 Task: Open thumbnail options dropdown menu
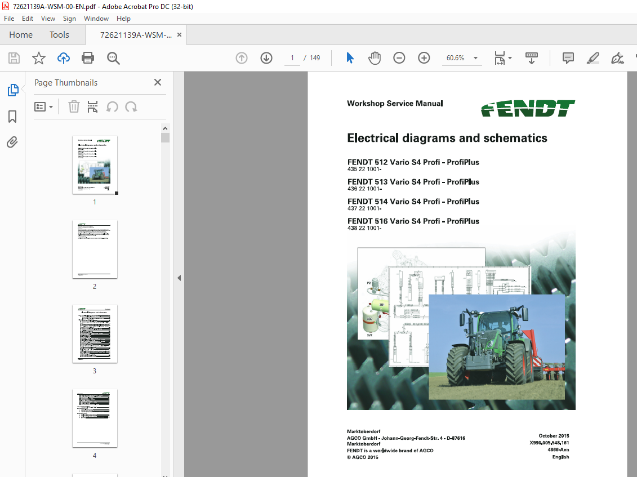click(x=44, y=107)
